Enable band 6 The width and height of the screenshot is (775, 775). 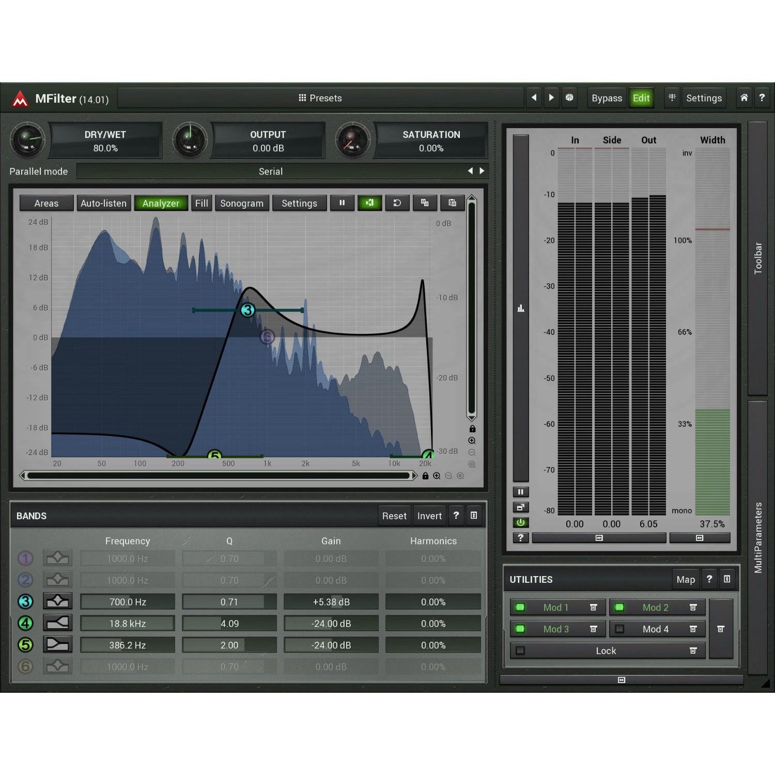point(25,667)
